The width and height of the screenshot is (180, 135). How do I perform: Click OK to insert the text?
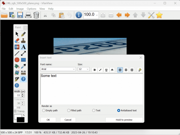[48, 120]
